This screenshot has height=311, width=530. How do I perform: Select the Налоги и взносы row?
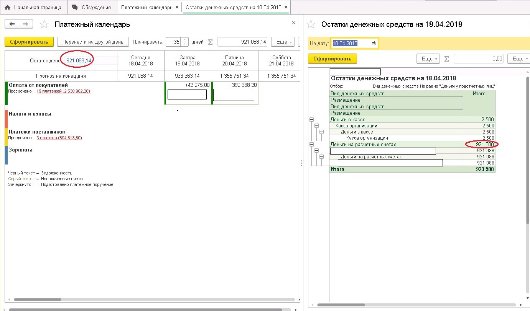[x=30, y=114]
